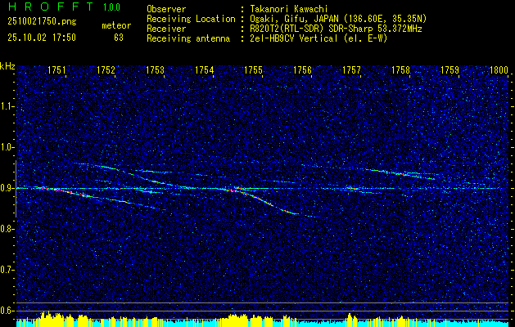Select the 2el-HB9CV Vertical antenna text
The width and height of the screenshot is (515, 327).
tap(318, 38)
